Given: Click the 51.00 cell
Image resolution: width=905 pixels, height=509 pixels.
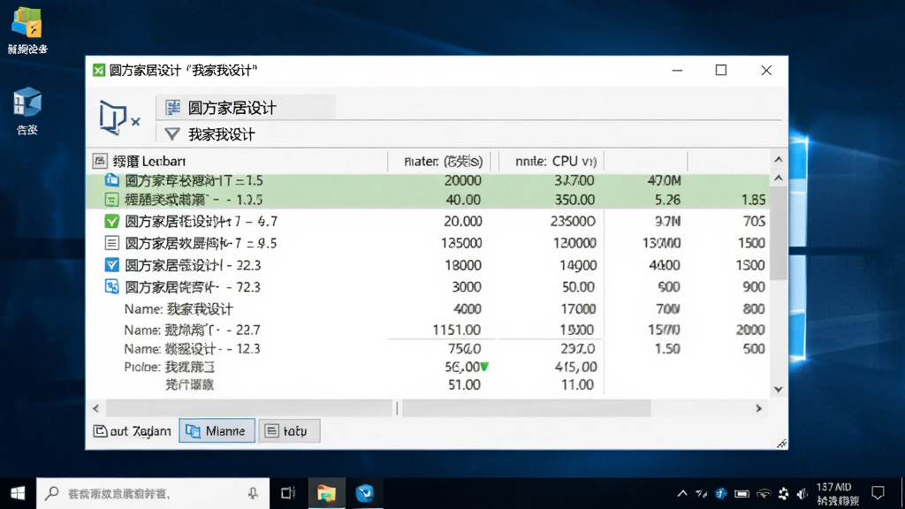Looking at the screenshot, I should tap(464, 385).
